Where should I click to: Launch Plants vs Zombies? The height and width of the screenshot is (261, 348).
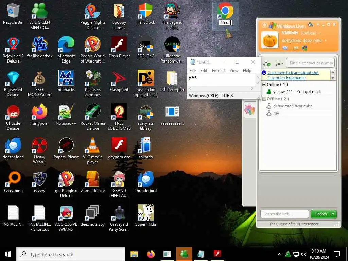point(92,84)
